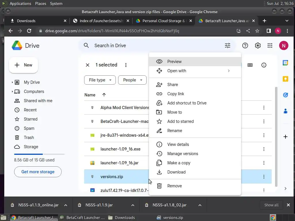The width and height of the screenshot is (295, 221).
Task: Click Get more storage button
Action: [38, 172]
